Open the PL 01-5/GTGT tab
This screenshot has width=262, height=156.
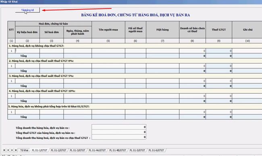pyautogui.click(x=137, y=150)
